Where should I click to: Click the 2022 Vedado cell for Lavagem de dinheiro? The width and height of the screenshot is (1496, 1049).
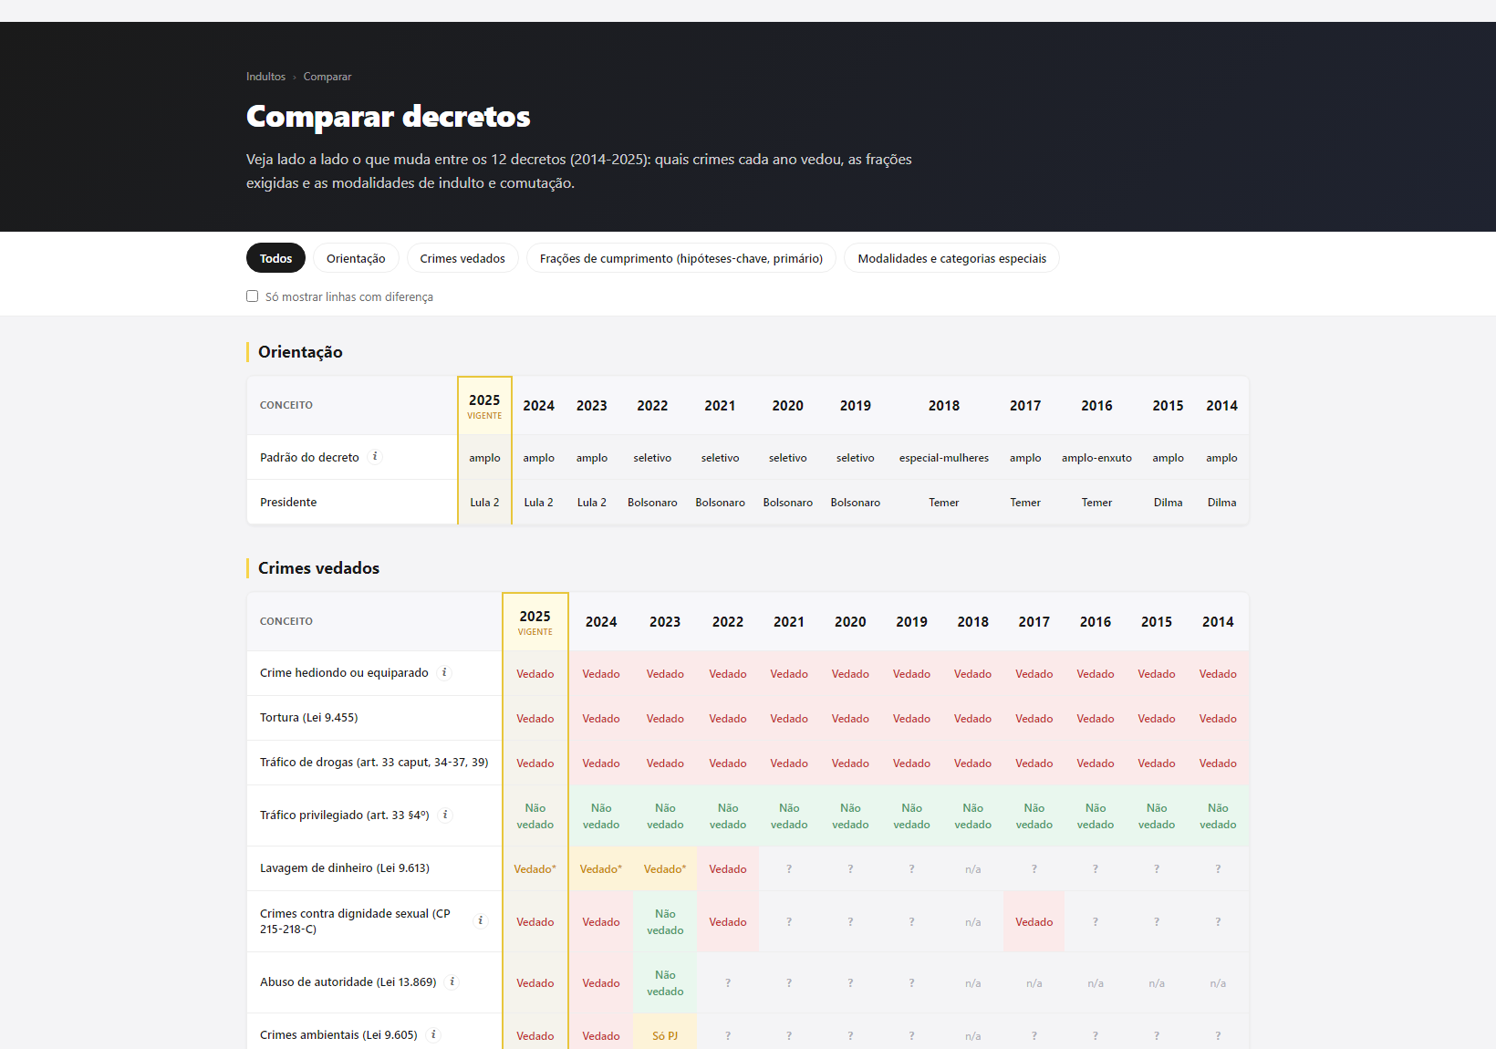coord(728,869)
